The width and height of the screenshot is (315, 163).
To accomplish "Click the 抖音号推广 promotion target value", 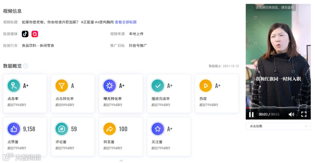I will pos(138,45).
